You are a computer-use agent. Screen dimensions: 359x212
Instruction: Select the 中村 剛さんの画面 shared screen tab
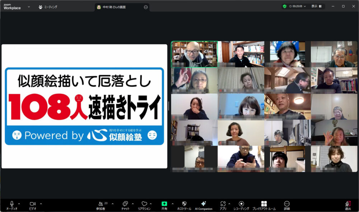[x=114, y=7]
